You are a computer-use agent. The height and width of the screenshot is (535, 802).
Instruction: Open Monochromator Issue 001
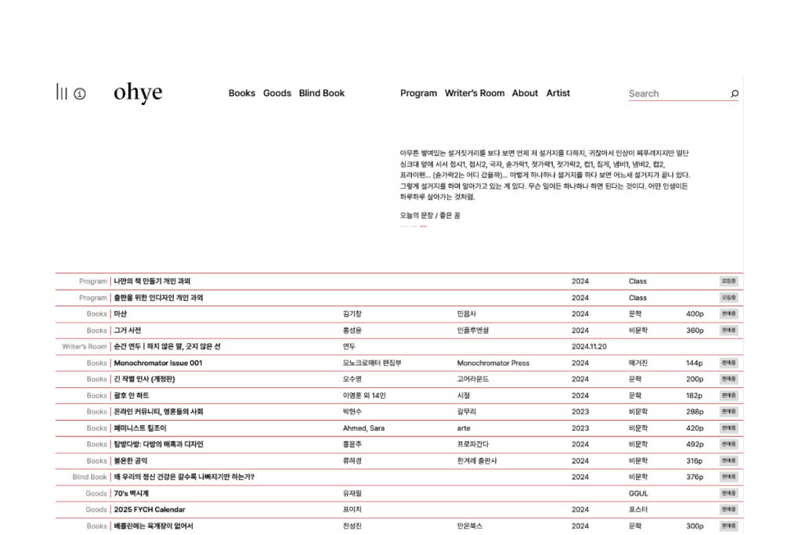pyautogui.click(x=158, y=363)
